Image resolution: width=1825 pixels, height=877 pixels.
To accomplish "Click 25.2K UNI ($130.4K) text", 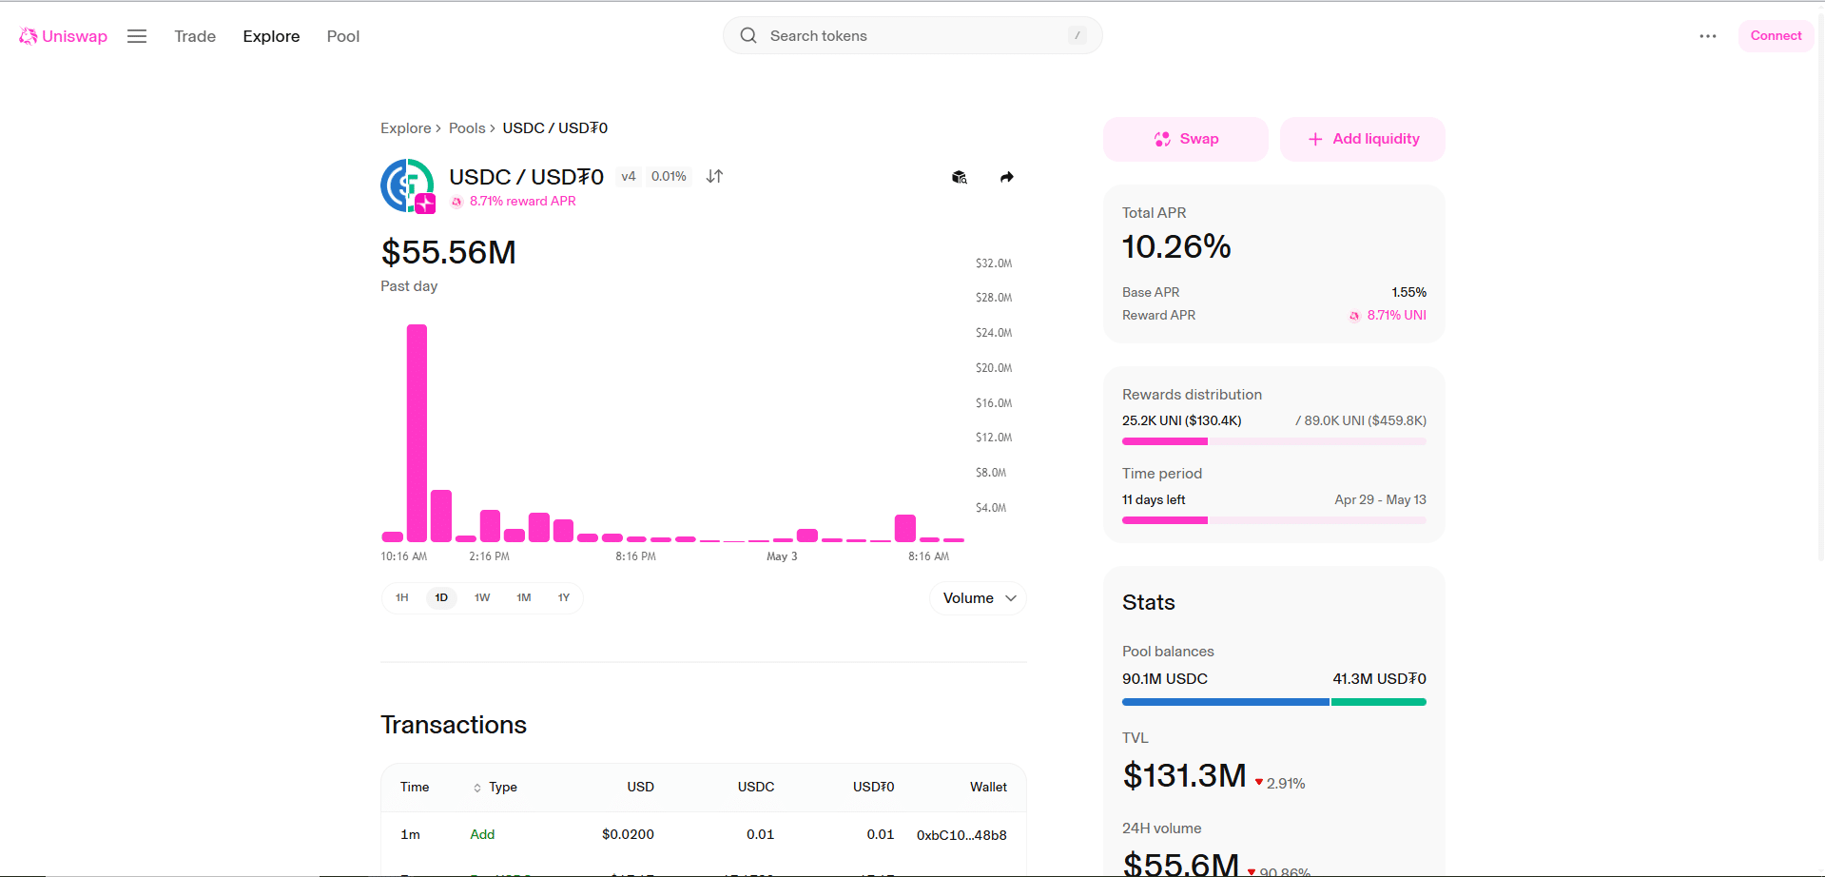I will click(x=1181, y=420).
